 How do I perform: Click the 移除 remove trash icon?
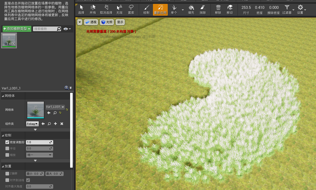pos(218,10)
